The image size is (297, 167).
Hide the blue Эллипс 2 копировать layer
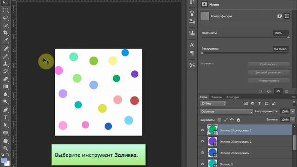[x=202, y=153]
